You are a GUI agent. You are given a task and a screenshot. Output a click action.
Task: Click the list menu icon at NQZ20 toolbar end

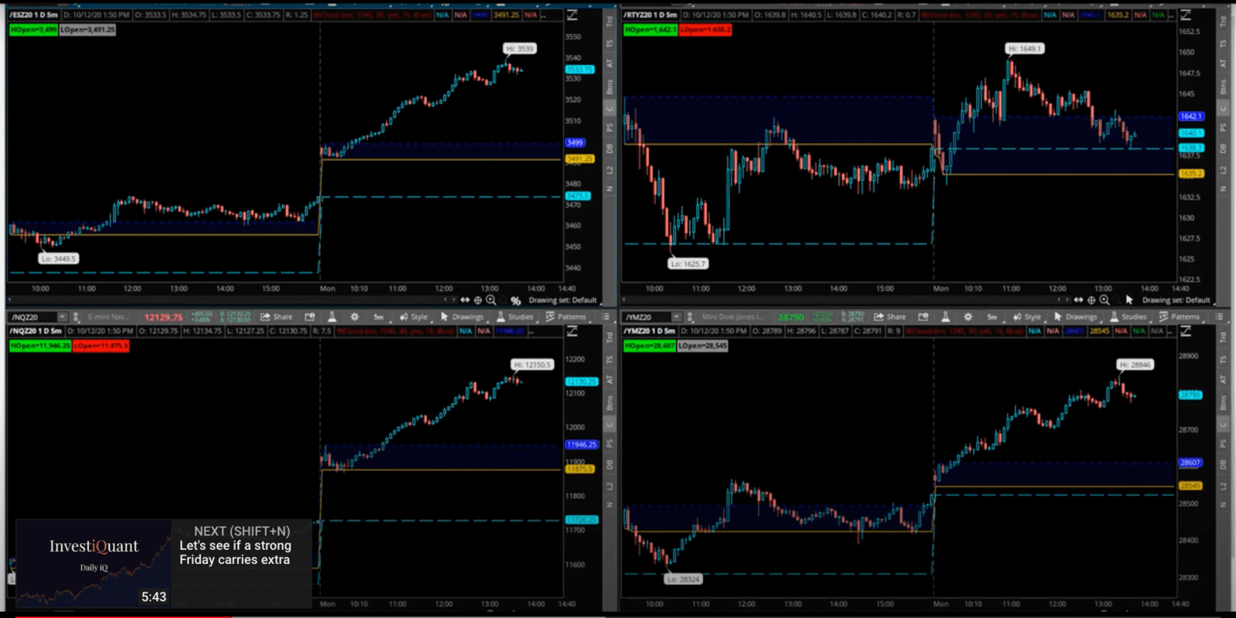pyautogui.click(x=606, y=317)
